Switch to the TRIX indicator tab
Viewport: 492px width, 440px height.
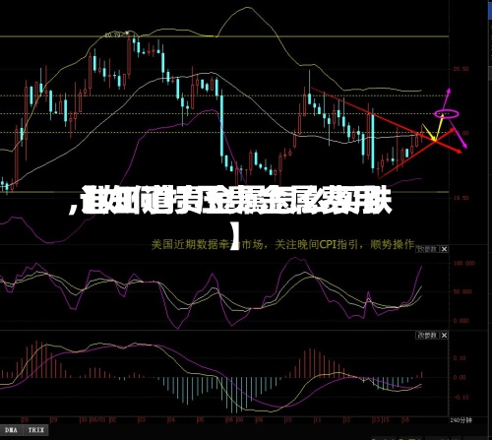(35, 430)
